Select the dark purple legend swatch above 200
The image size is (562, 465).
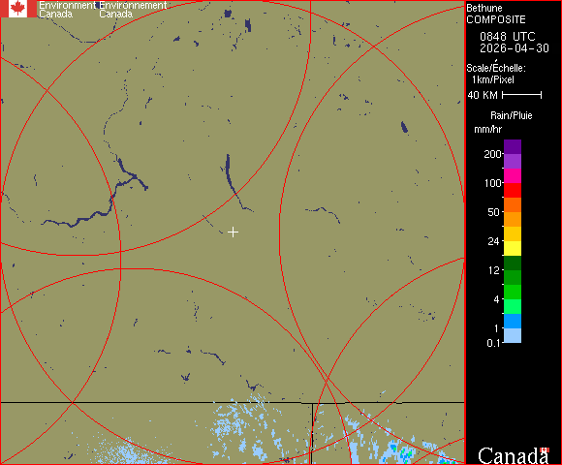[x=513, y=147]
